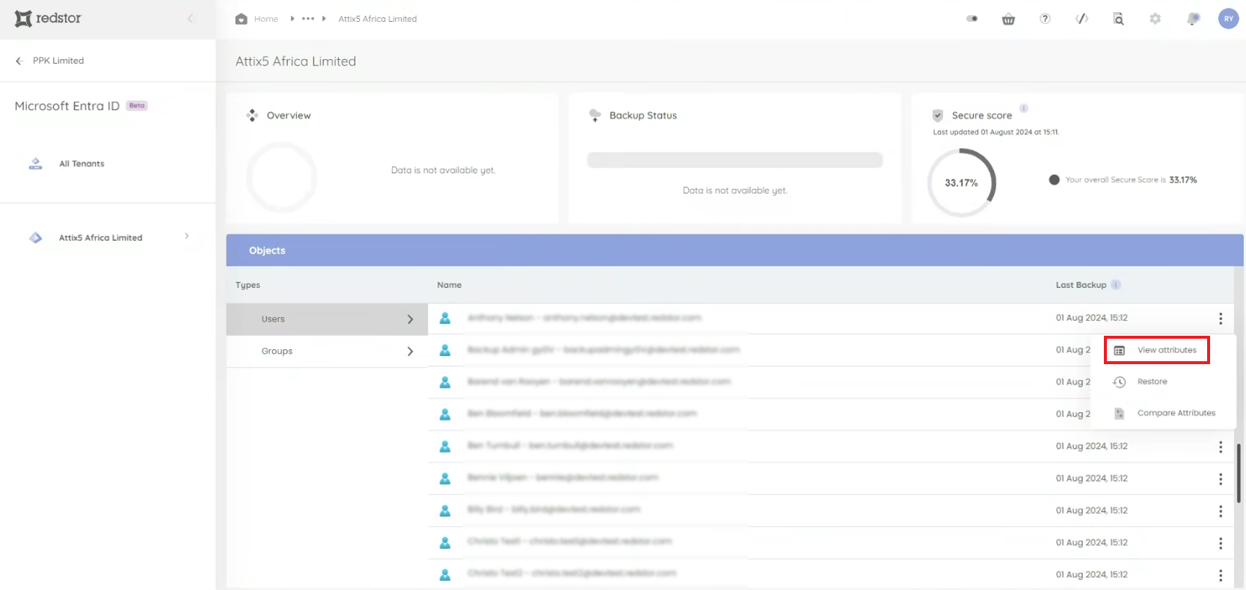Click the All Tenants icon

35,164
